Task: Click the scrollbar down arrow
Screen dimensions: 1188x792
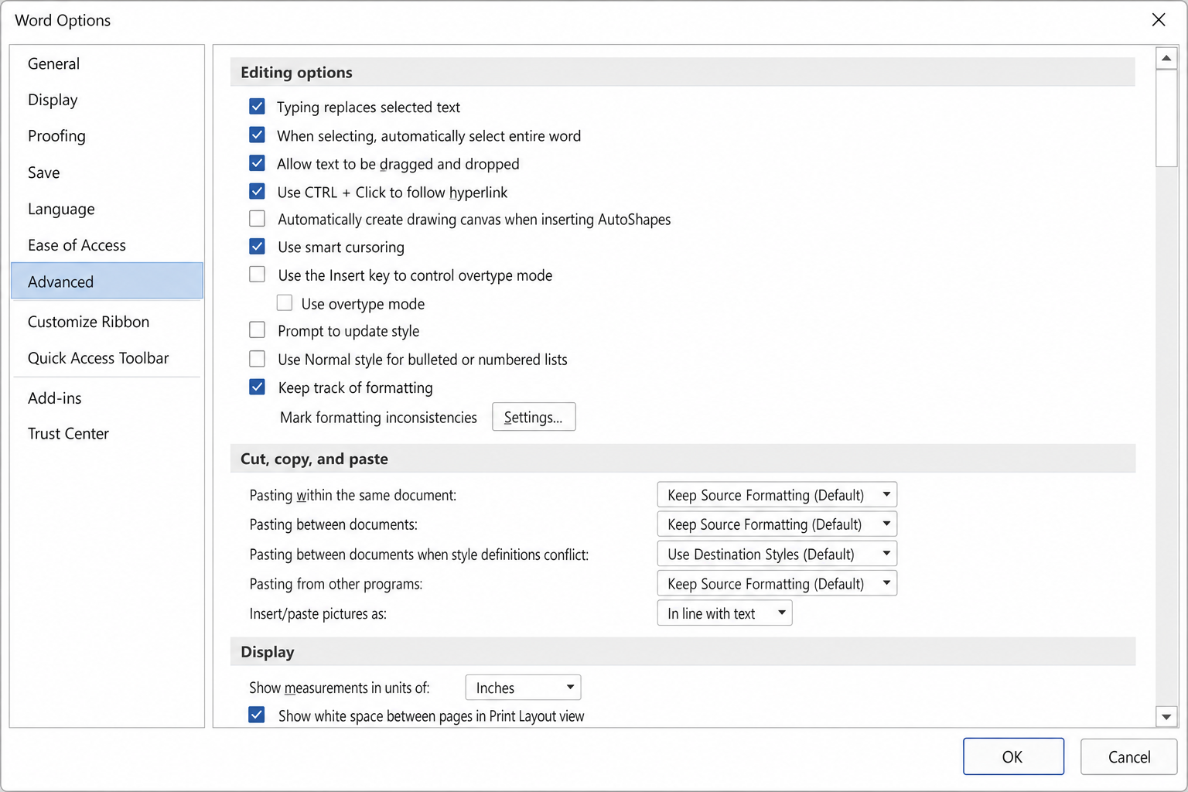Action: (x=1166, y=717)
